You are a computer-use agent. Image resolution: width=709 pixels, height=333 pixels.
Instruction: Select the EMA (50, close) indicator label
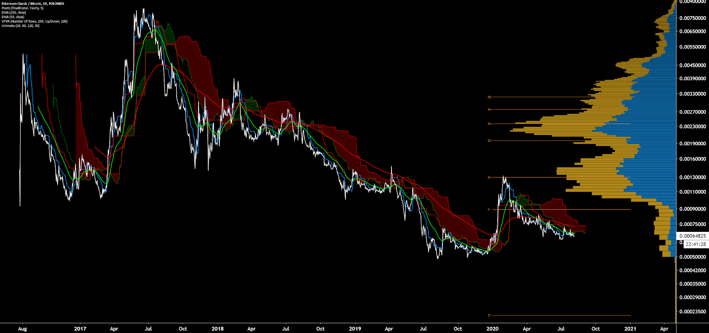point(13,17)
